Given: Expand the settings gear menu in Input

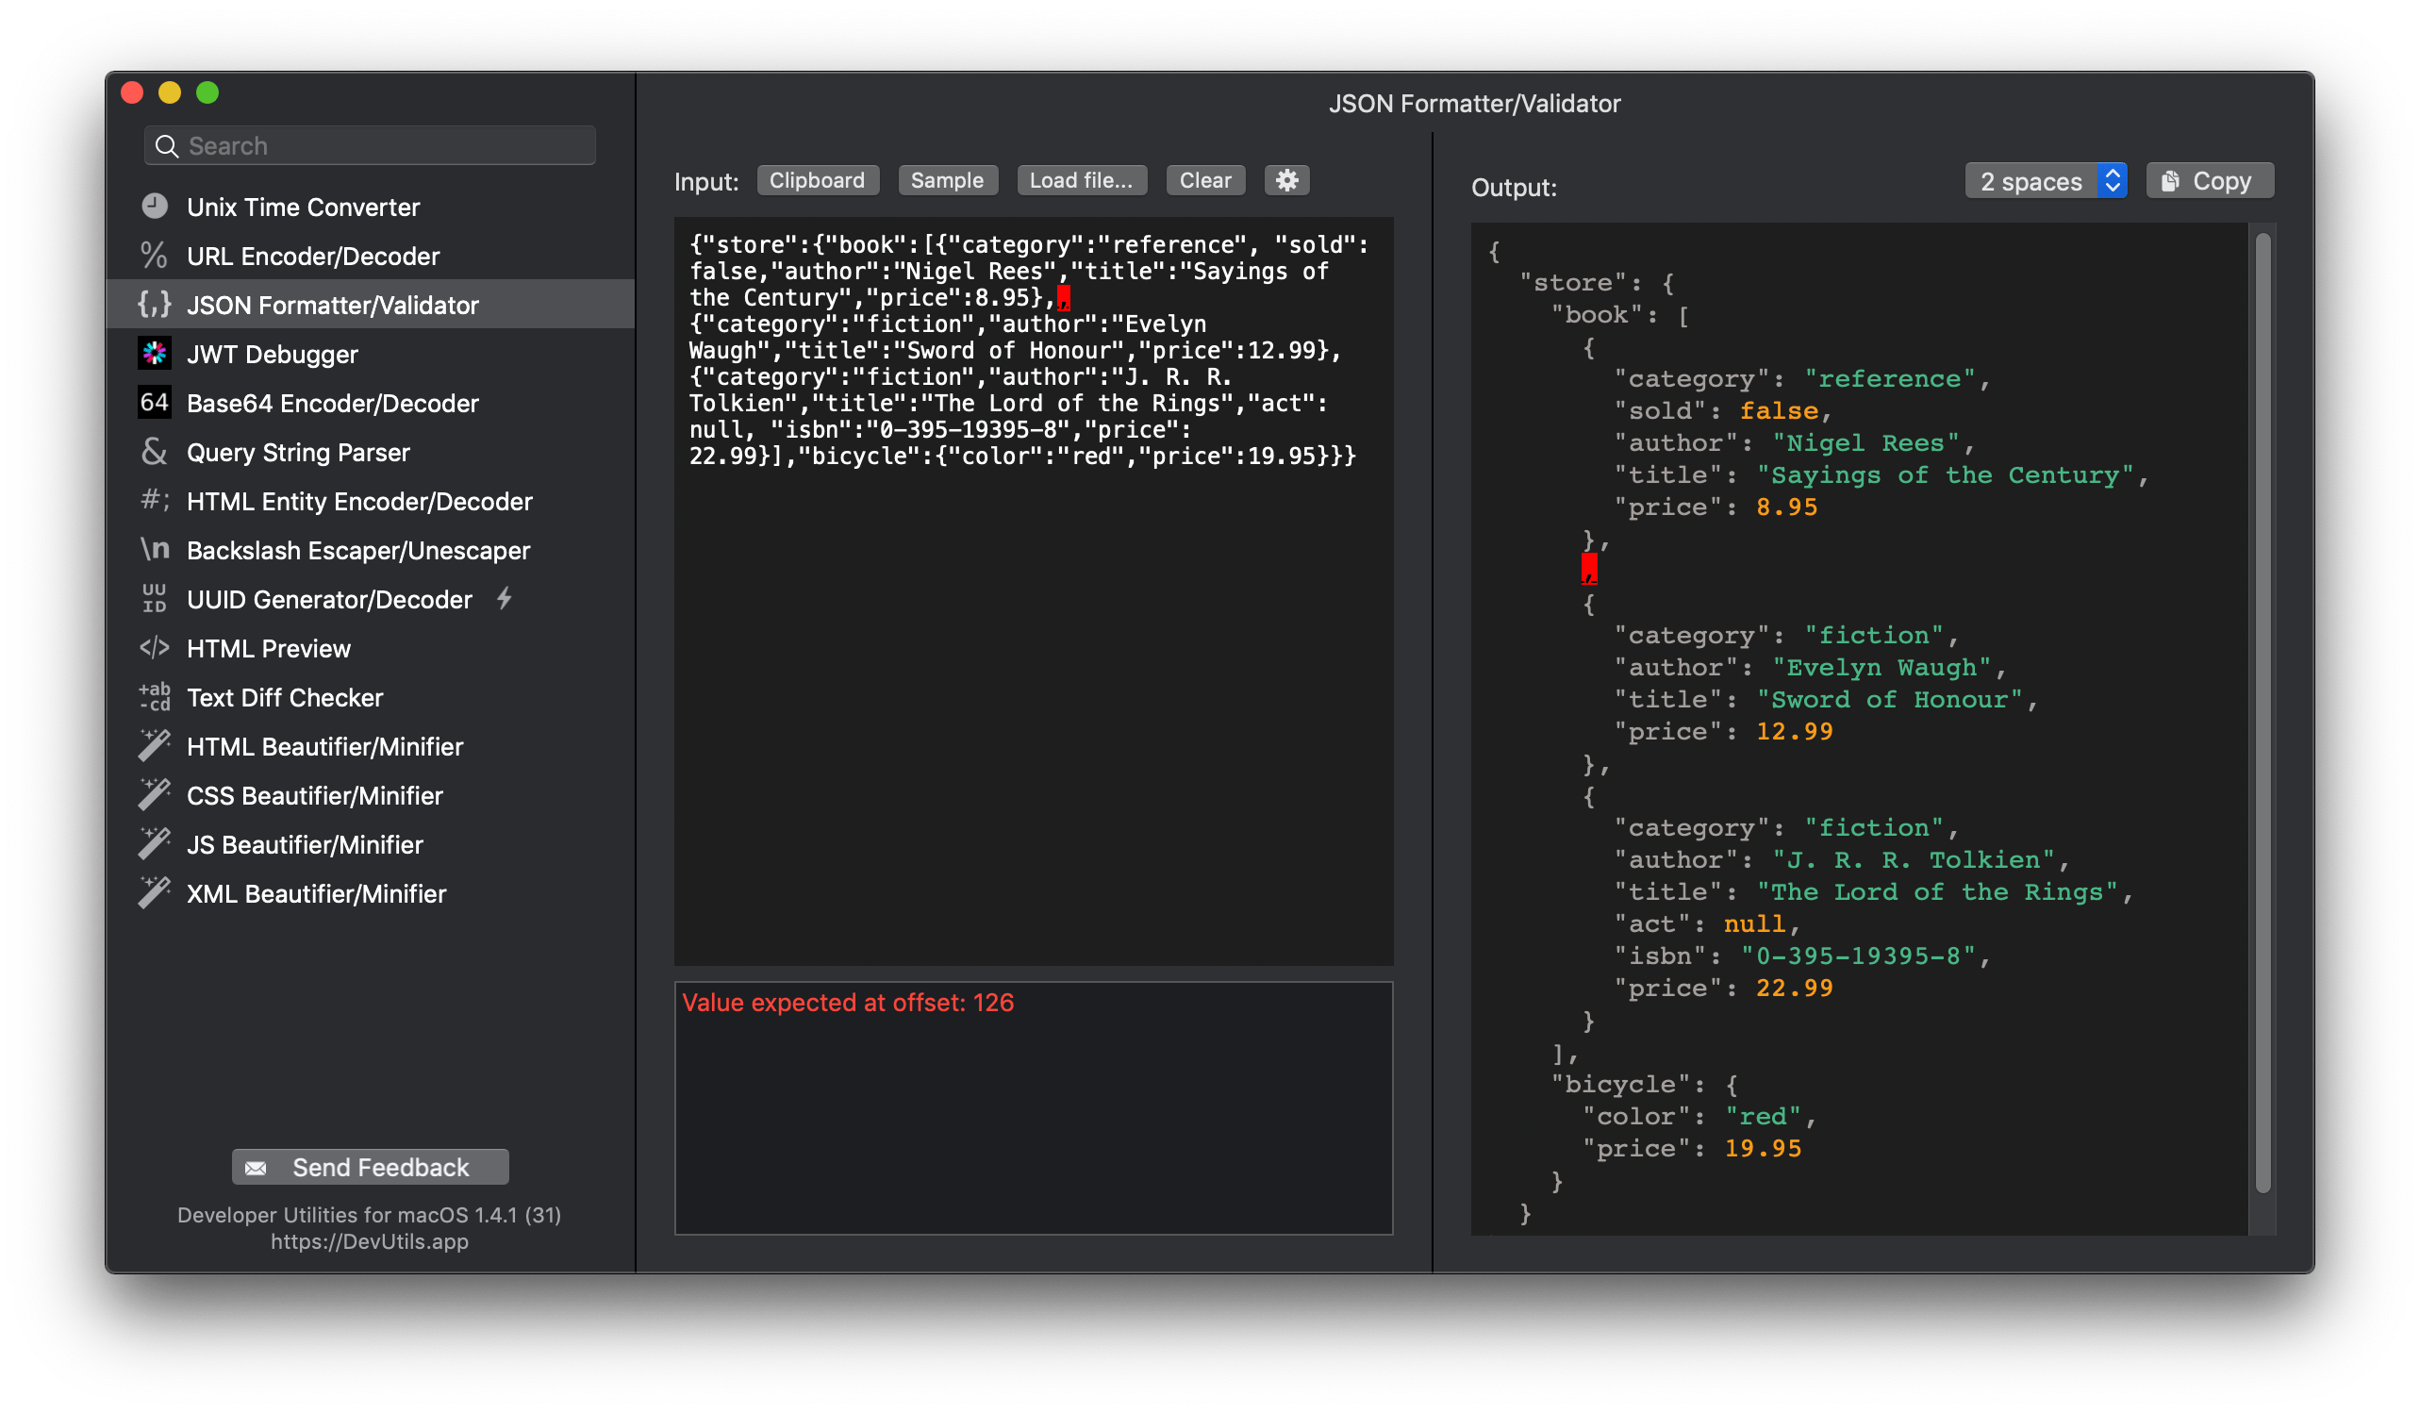Looking at the screenshot, I should coord(1286,180).
